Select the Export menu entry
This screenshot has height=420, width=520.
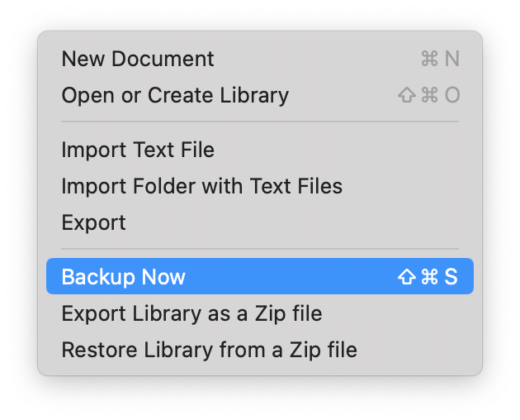pyautogui.click(x=260, y=222)
